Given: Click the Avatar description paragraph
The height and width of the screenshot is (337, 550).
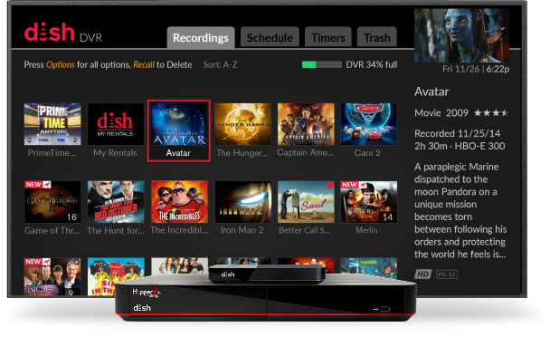Looking at the screenshot, I should click(x=460, y=210).
